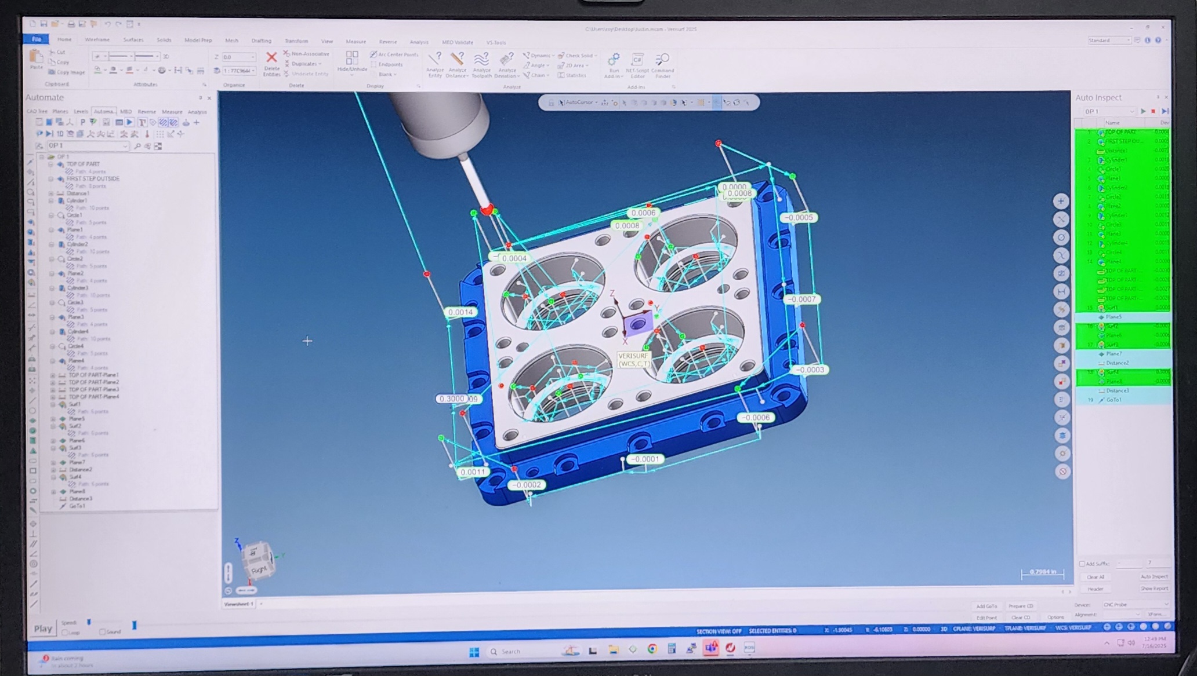Viewport: 1197px width, 676px height.
Task: Open the OP 1 dropdown in Automate panel
Action: click(x=125, y=147)
